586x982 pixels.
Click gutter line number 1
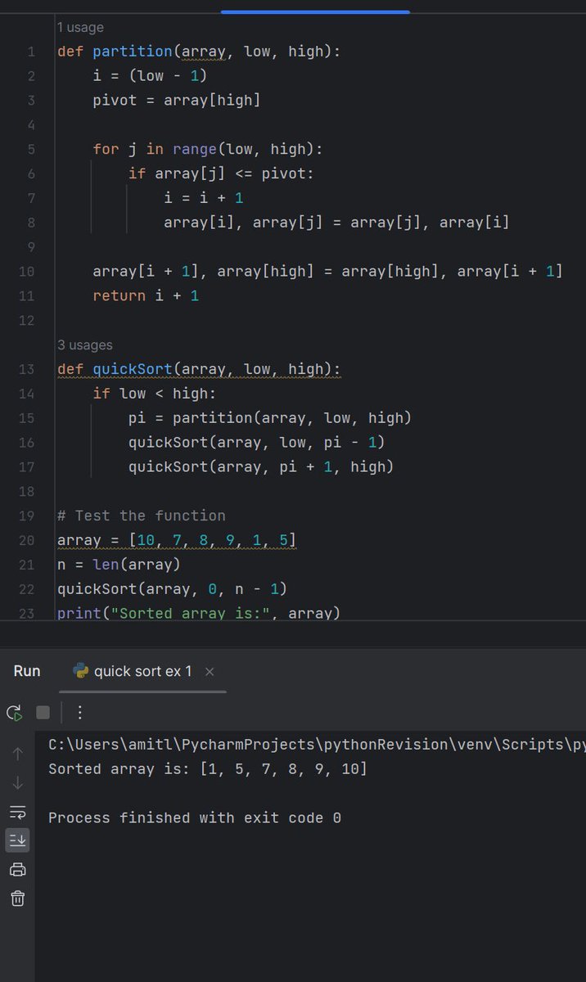point(31,52)
